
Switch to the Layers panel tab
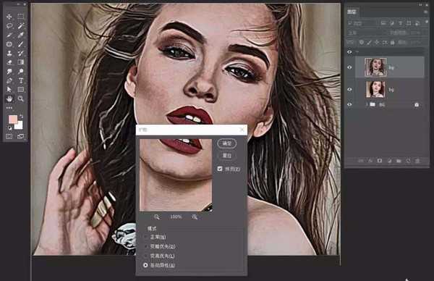tap(352, 12)
